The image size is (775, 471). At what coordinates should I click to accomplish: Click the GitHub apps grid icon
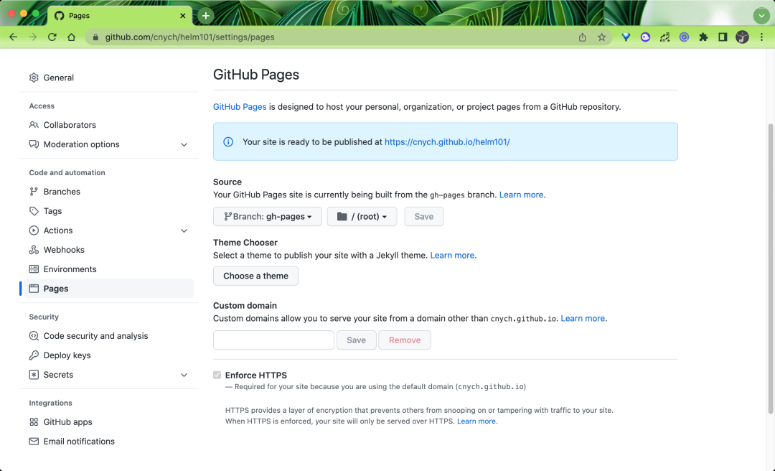click(x=34, y=422)
